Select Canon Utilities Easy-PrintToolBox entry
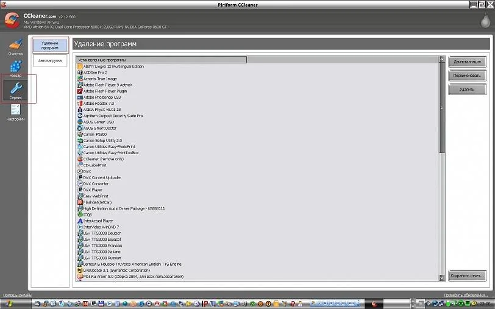 tap(111, 153)
